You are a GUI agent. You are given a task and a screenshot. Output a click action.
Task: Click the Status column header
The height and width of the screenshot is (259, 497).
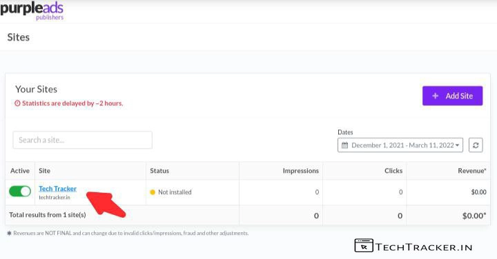(x=159, y=171)
